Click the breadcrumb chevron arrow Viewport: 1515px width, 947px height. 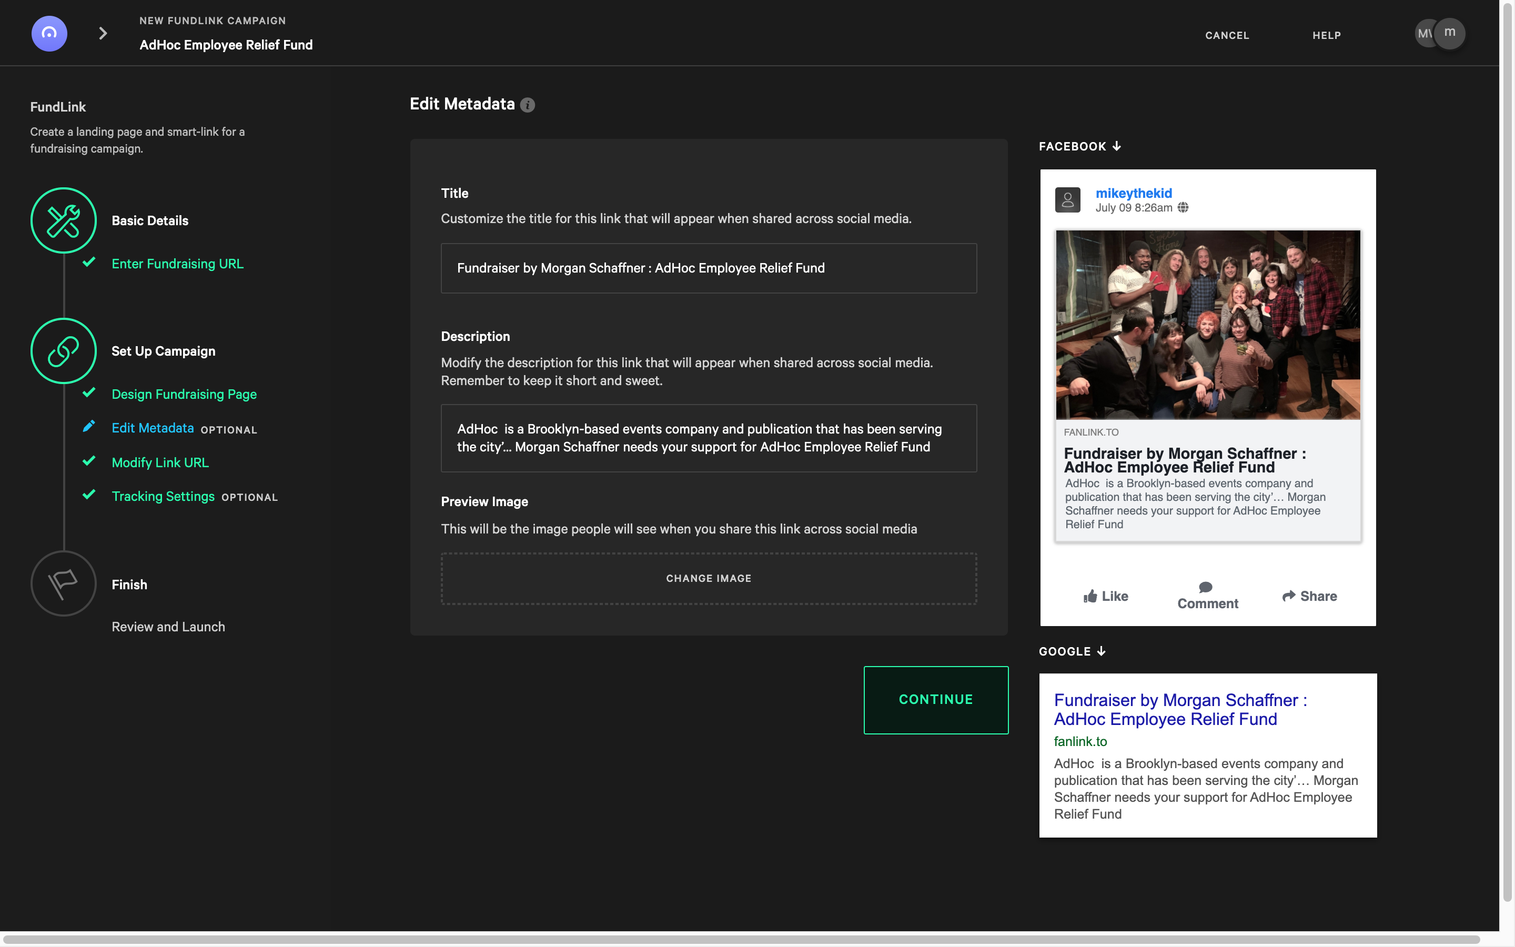pos(103,33)
